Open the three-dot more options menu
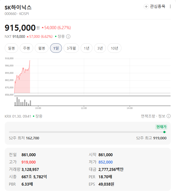The width and height of the screenshot is (176, 194). (170, 7)
